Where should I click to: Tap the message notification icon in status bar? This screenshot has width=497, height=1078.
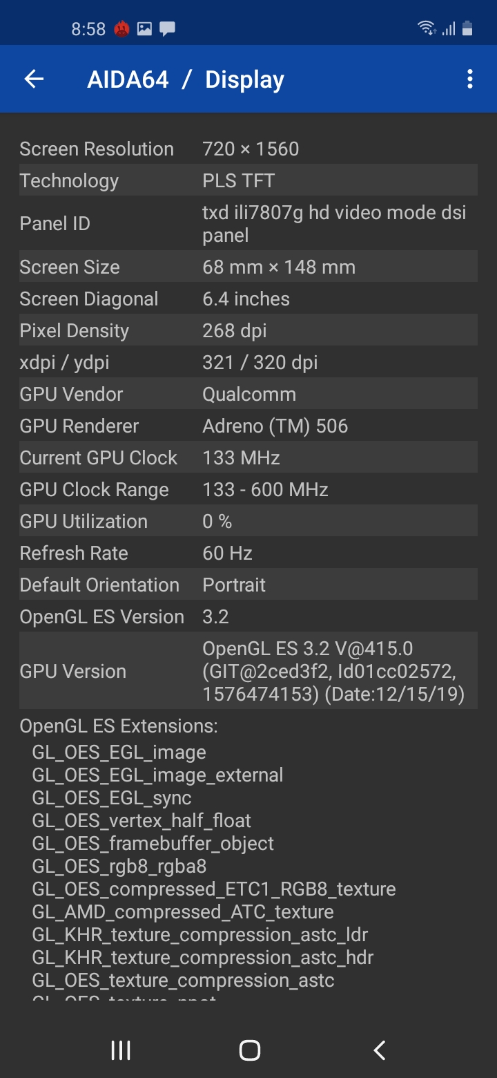click(x=167, y=29)
